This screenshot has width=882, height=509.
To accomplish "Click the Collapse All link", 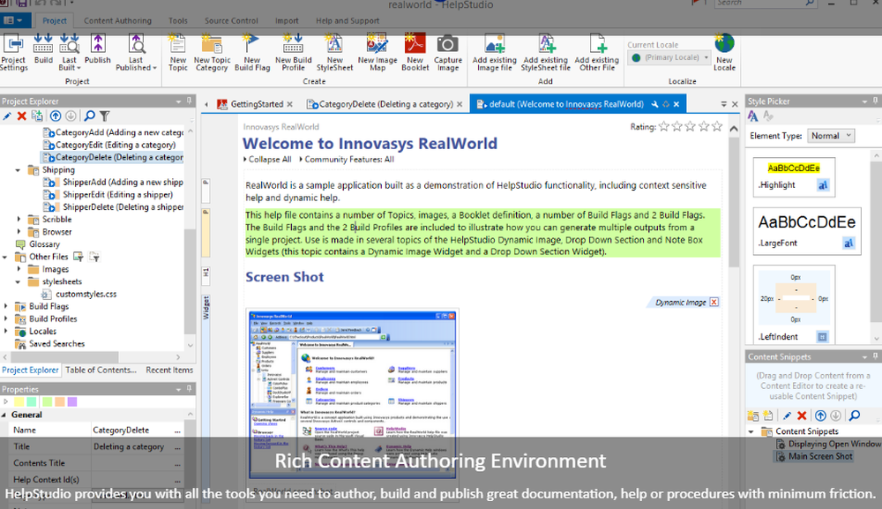I will [x=270, y=159].
